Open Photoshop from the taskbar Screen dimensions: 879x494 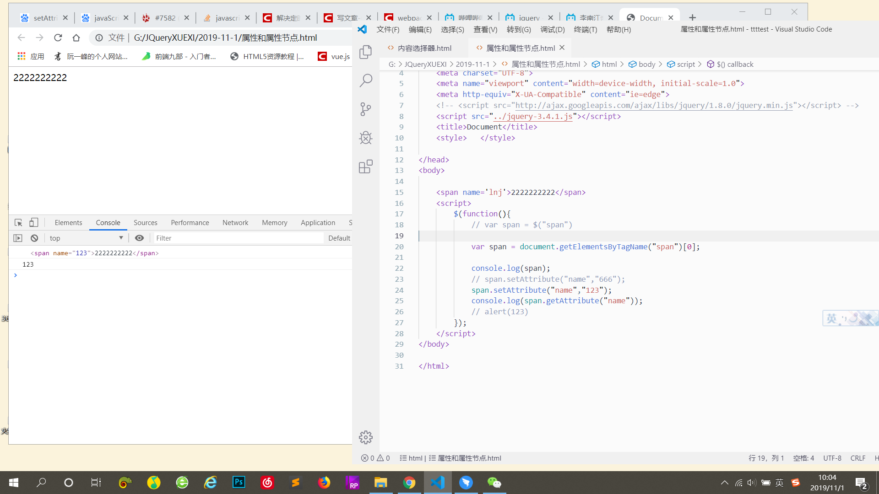[239, 483]
